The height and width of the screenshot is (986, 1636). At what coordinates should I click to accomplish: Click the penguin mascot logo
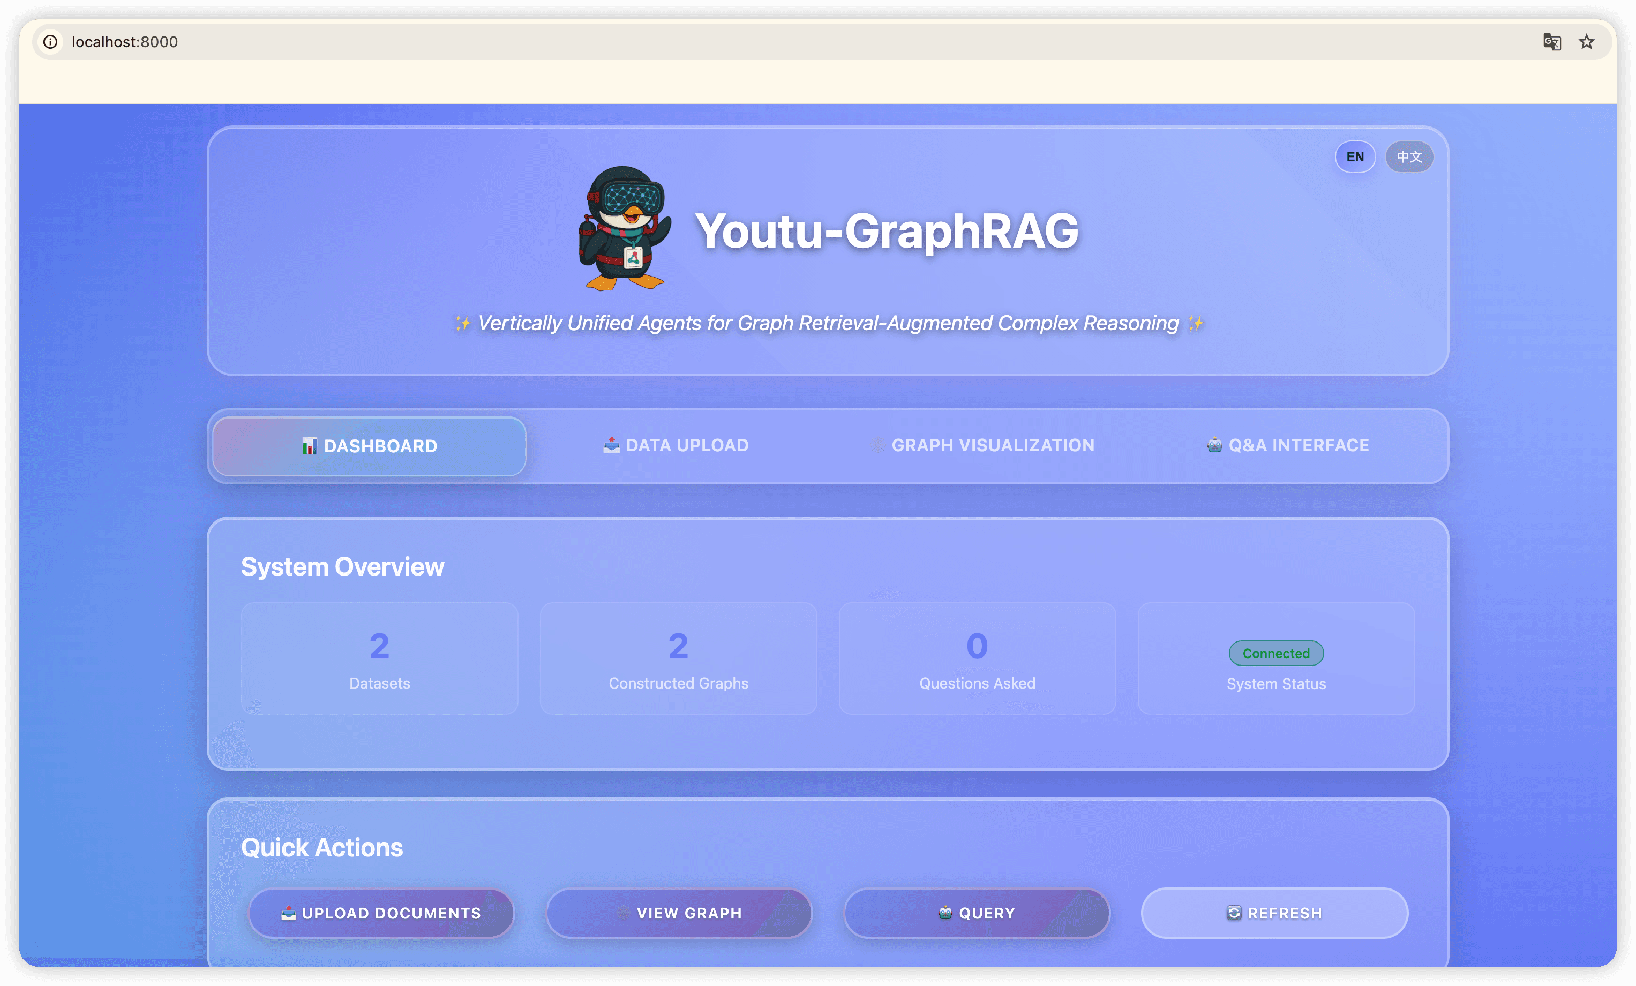pos(624,228)
